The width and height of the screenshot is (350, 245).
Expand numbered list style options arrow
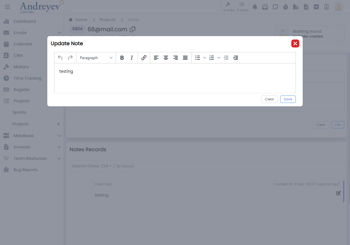[219, 58]
